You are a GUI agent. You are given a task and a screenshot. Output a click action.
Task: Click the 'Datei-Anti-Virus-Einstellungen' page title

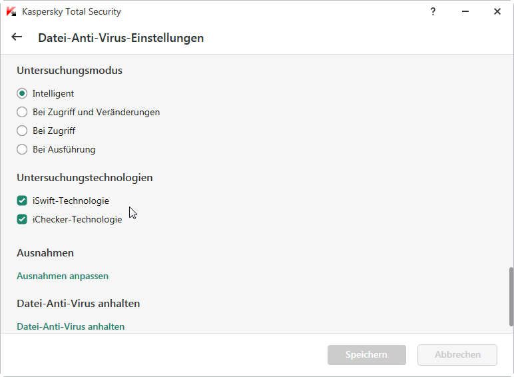pos(121,38)
